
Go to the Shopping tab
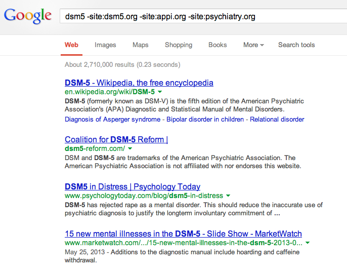179,45
